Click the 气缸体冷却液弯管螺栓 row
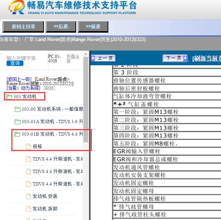The image size is (221, 220). (167, 96)
